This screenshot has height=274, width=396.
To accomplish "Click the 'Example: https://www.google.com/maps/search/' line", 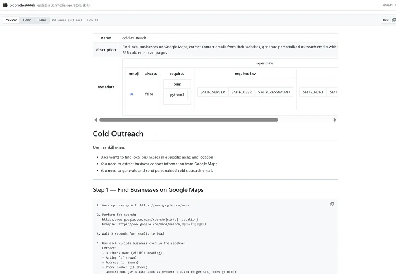I will pos(154,224).
